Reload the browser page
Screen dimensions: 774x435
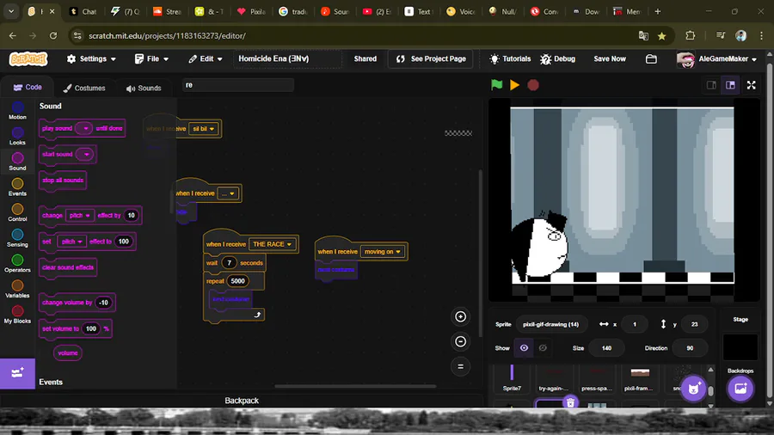53,35
